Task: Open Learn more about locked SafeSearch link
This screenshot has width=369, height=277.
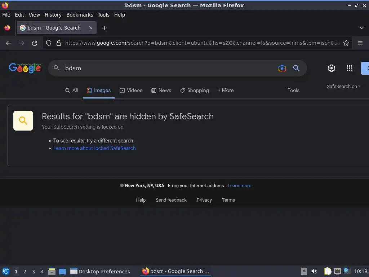Action: [x=94, y=148]
